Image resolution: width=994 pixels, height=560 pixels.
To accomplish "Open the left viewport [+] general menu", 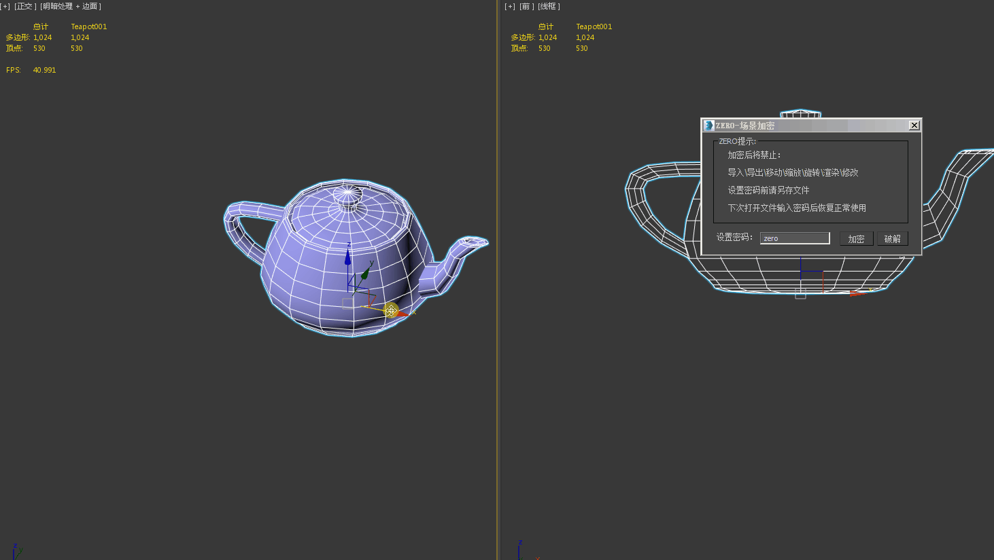I will pos(5,6).
